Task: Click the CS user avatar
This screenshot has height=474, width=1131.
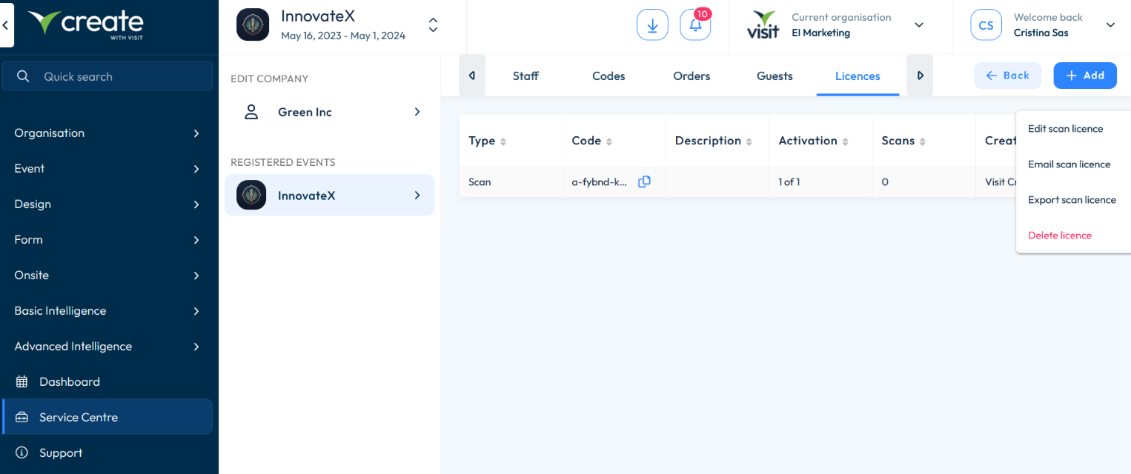Action: (x=986, y=25)
